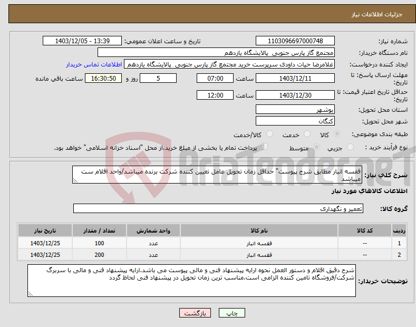The width and height of the screenshot is (416, 327).
Task: Click quantity 100 in row 1
Action: tap(99, 243)
